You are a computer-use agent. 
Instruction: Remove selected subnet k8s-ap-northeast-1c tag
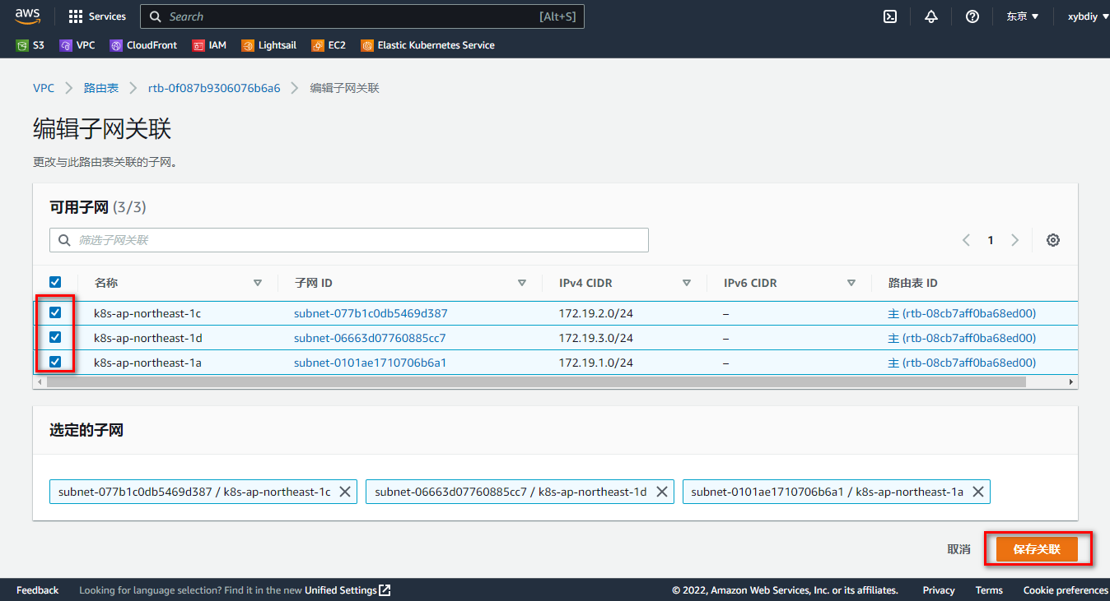[345, 492]
